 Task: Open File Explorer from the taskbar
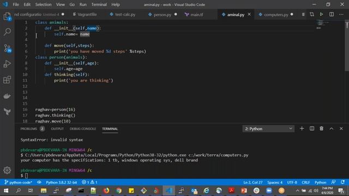click(44, 191)
